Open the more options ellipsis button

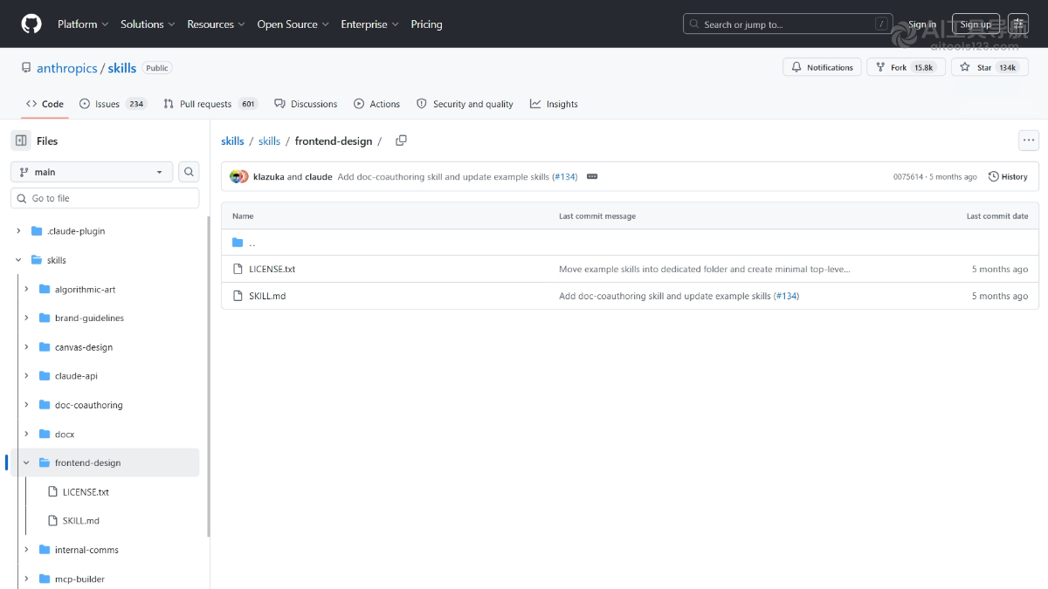[x=1029, y=140]
